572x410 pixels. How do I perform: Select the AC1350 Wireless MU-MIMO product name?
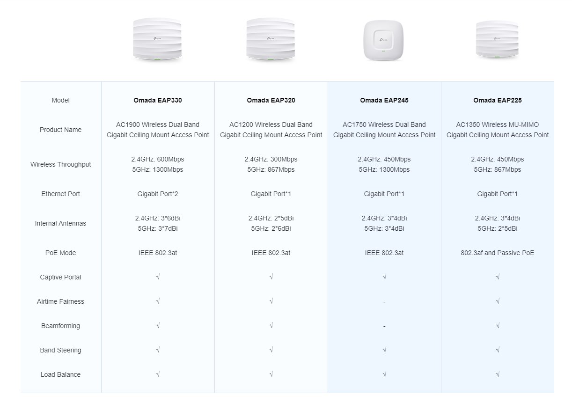(498, 130)
